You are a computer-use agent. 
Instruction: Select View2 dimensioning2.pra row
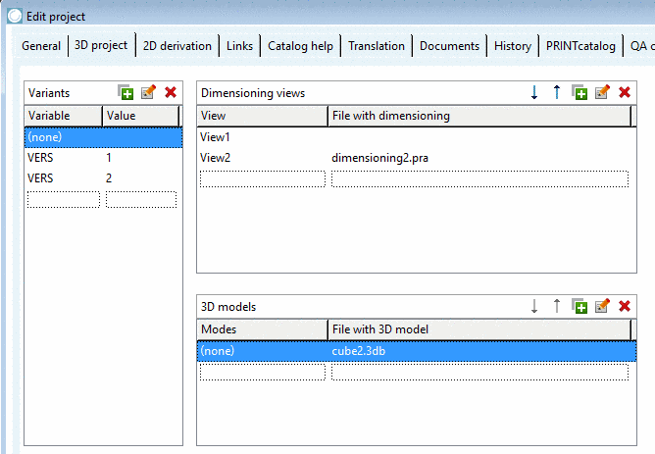tap(416, 158)
